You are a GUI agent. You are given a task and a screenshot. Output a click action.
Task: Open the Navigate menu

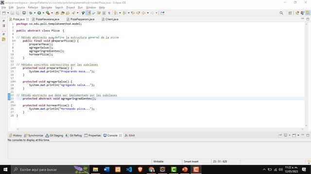47,8
